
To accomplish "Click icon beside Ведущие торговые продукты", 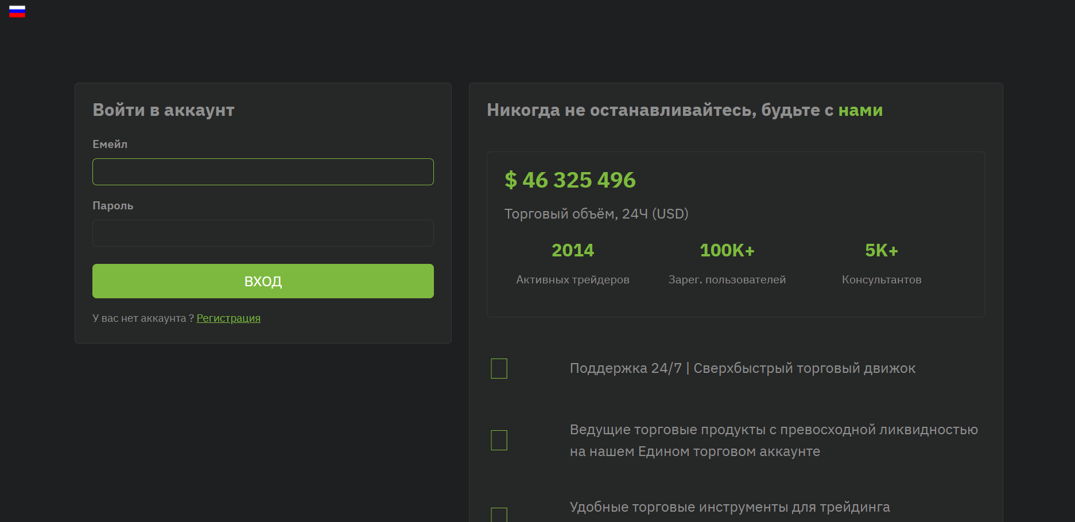I will click(499, 440).
